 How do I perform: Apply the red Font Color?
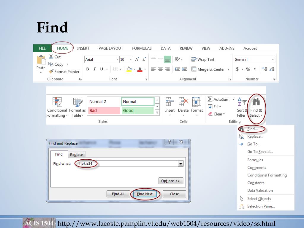140,69
